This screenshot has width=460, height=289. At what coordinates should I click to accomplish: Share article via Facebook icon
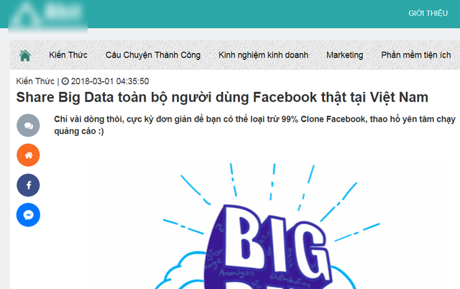(28, 185)
